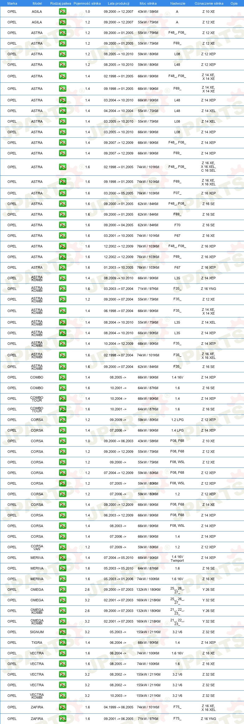Click Z 10 XE in the Agila row

[208, 12]
